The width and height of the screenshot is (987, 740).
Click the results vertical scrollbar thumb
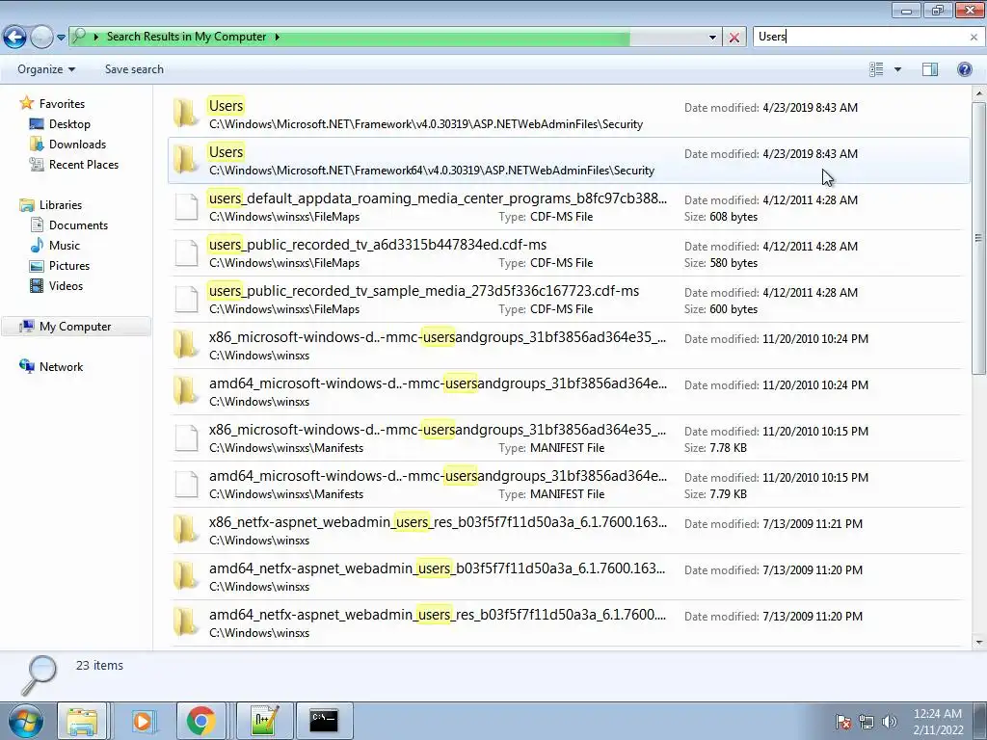979,238
